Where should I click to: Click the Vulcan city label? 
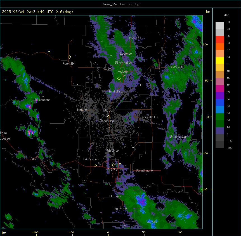[x=152, y=222]
